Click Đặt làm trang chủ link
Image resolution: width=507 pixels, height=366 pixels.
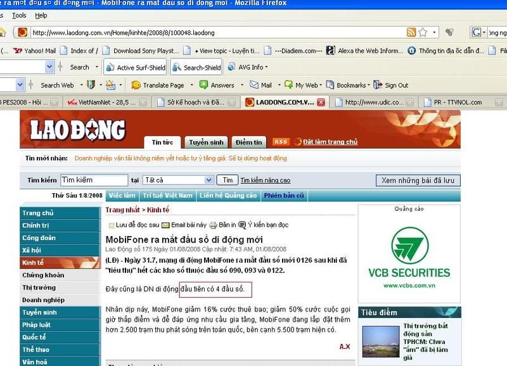click(330, 142)
